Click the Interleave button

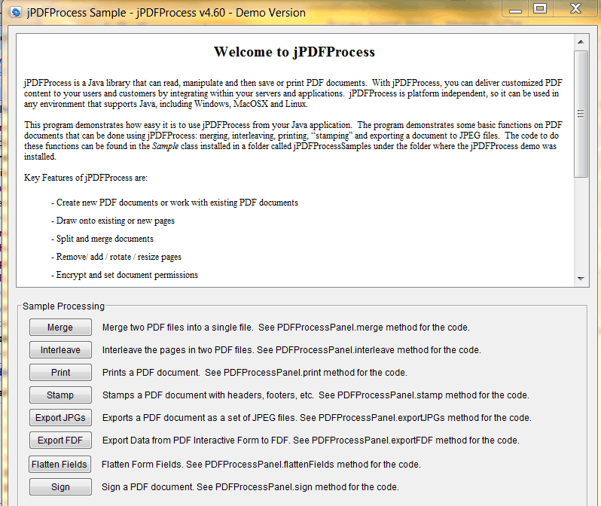(x=60, y=350)
